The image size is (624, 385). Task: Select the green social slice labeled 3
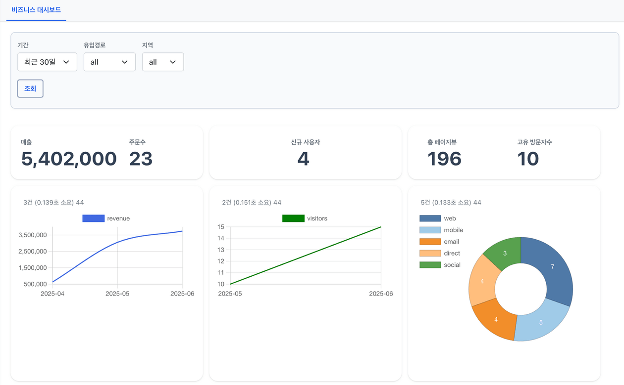pos(505,253)
